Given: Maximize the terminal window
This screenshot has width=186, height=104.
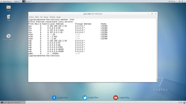Looking at the screenshot, I should coord(152,14).
